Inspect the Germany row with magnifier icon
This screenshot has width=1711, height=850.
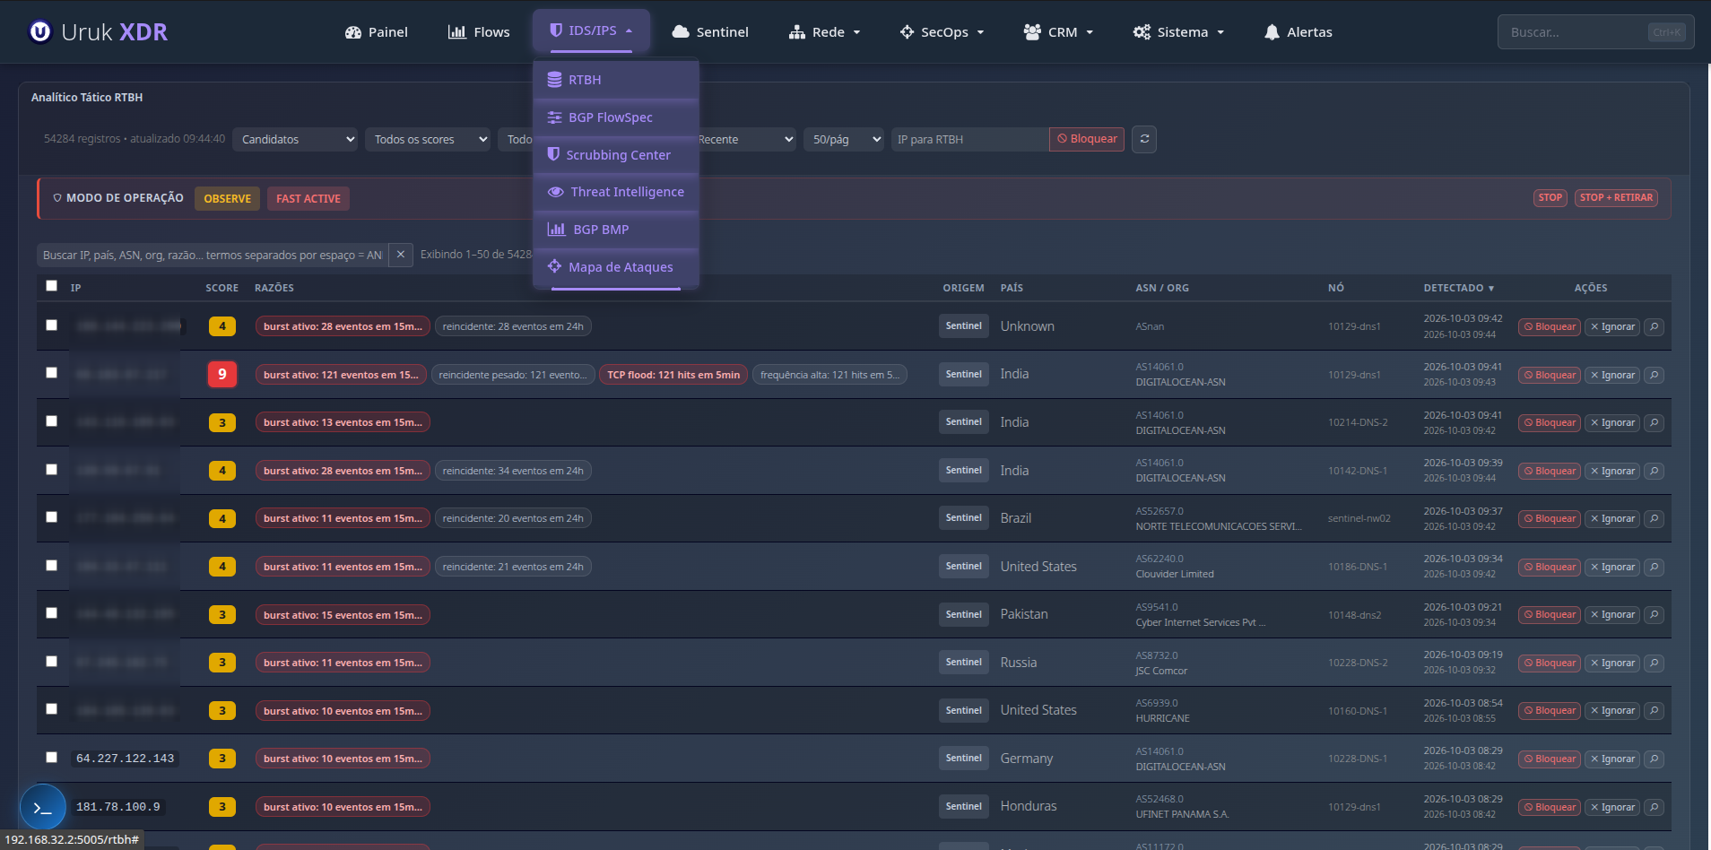[1655, 759]
